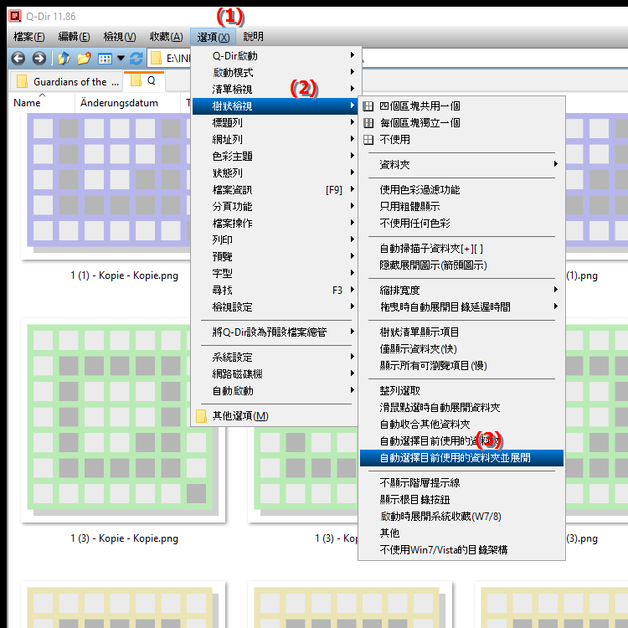The width and height of the screenshot is (628, 628).
Task: Toggle 使用色彩過濾功能 option
Action: [461, 190]
